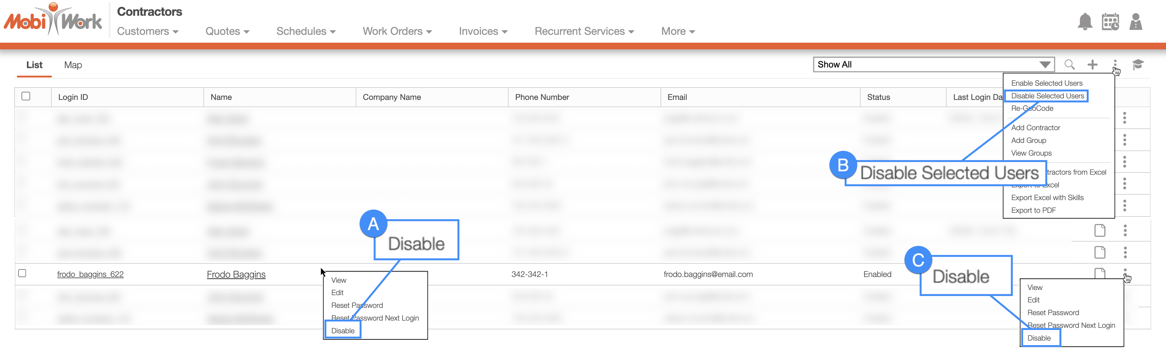
Task: Select Re-GeoCode from the options menu
Action: 1032,108
